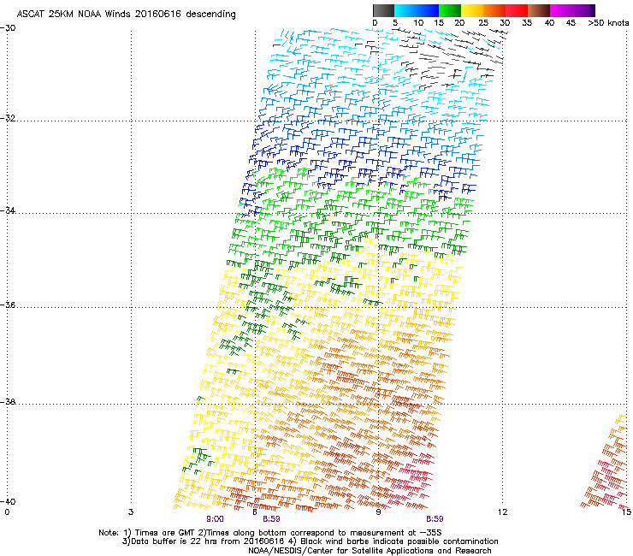Click the red 30-35 knots legend segment

(517, 10)
